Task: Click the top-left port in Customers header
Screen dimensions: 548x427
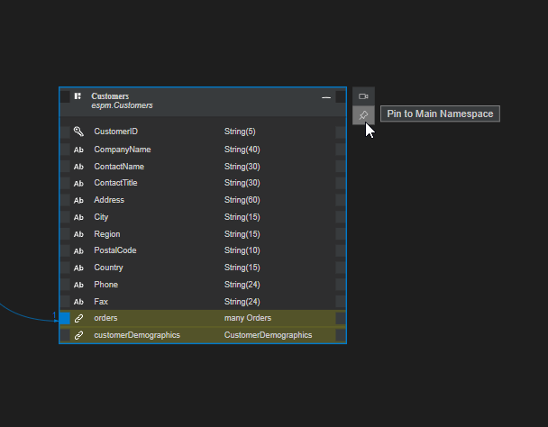Action: (x=65, y=96)
